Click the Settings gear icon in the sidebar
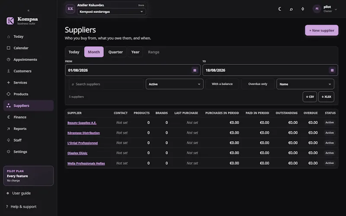 click(x=8, y=152)
